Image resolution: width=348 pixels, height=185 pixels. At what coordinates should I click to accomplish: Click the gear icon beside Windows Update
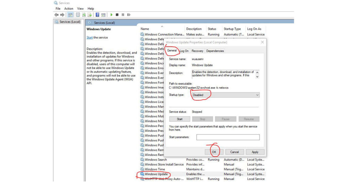142,174
